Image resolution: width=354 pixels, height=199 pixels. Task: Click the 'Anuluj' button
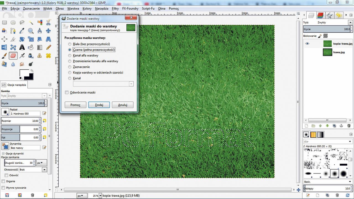(x=123, y=105)
